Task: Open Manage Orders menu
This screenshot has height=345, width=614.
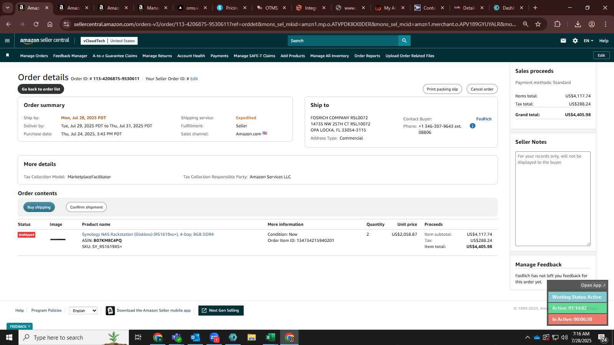Action: click(x=34, y=56)
